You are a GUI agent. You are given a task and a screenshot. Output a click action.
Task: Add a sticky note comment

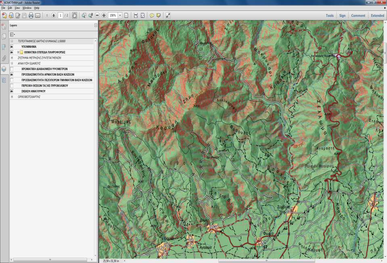tap(152, 16)
